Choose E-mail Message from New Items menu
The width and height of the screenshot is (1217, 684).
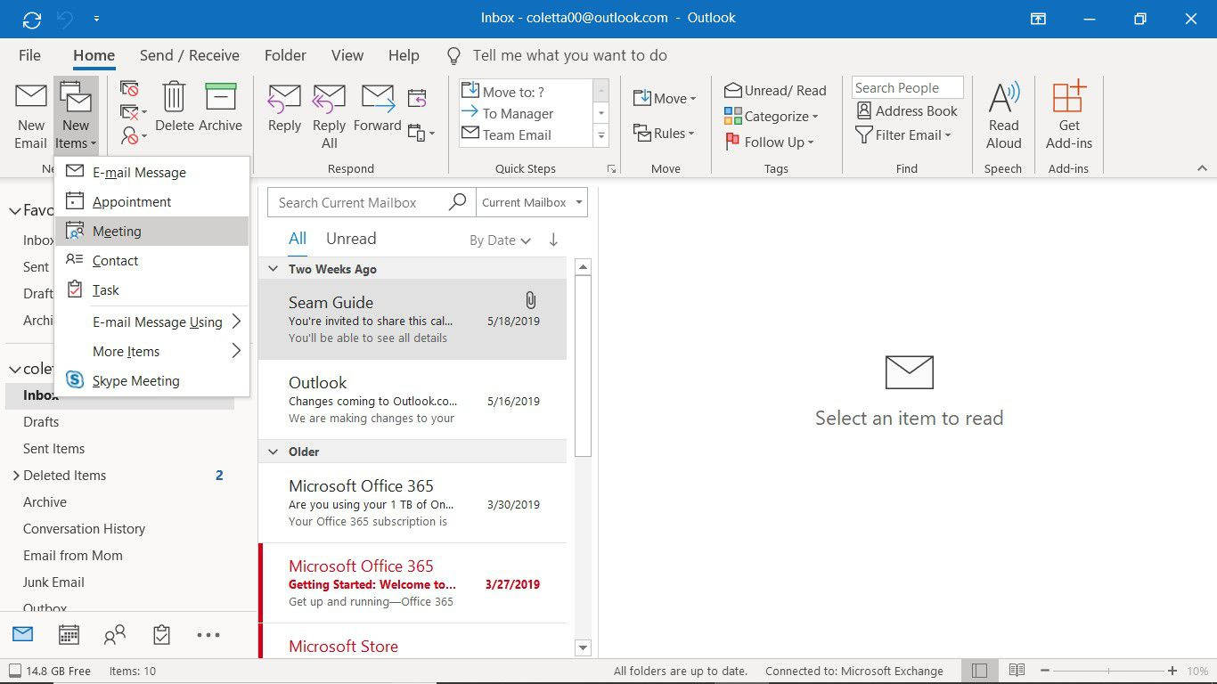point(151,172)
